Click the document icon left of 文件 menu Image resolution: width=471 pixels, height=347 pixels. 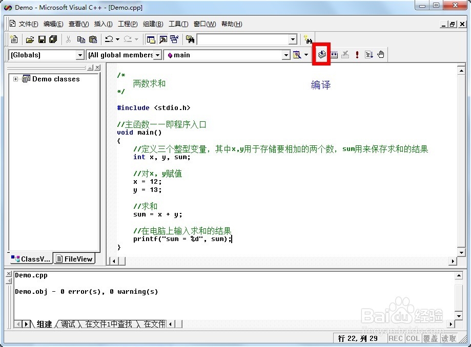[x=13, y=24]
